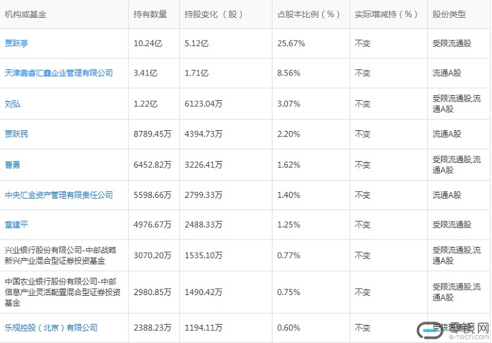The height and width of the screenshot is (343, 492).
Task: Click 天津嘉睿汇鑫企业管理有限公司 link
Action: (x=59, y=73)
